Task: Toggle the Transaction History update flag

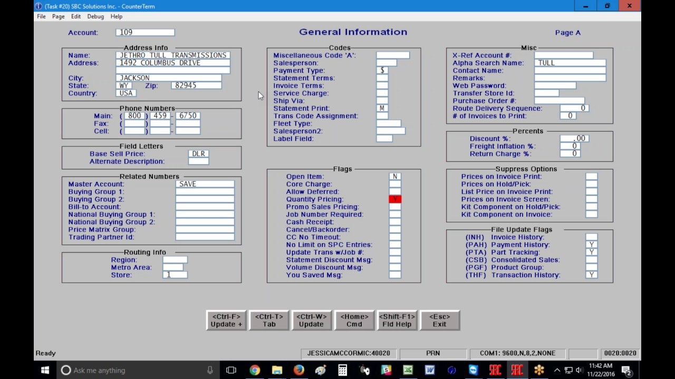Action: [592, 275]
